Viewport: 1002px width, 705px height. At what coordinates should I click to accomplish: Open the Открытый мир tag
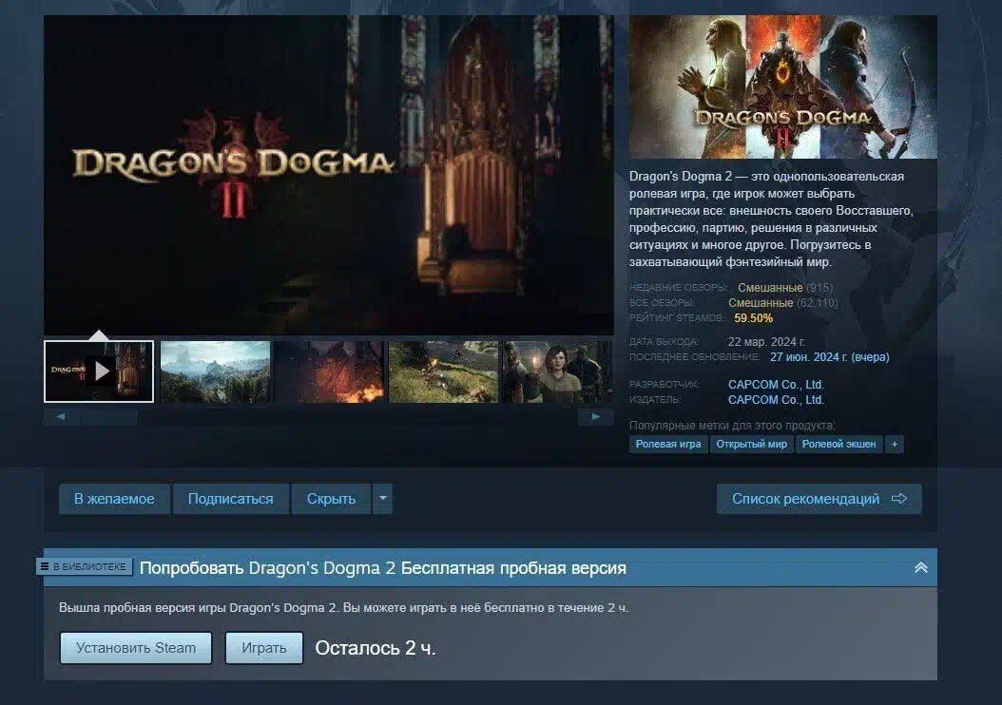click(x=751, y=444)
